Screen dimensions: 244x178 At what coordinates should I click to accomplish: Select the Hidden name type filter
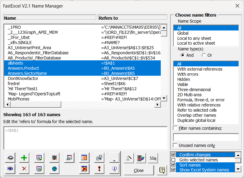(x=206, y=79)
